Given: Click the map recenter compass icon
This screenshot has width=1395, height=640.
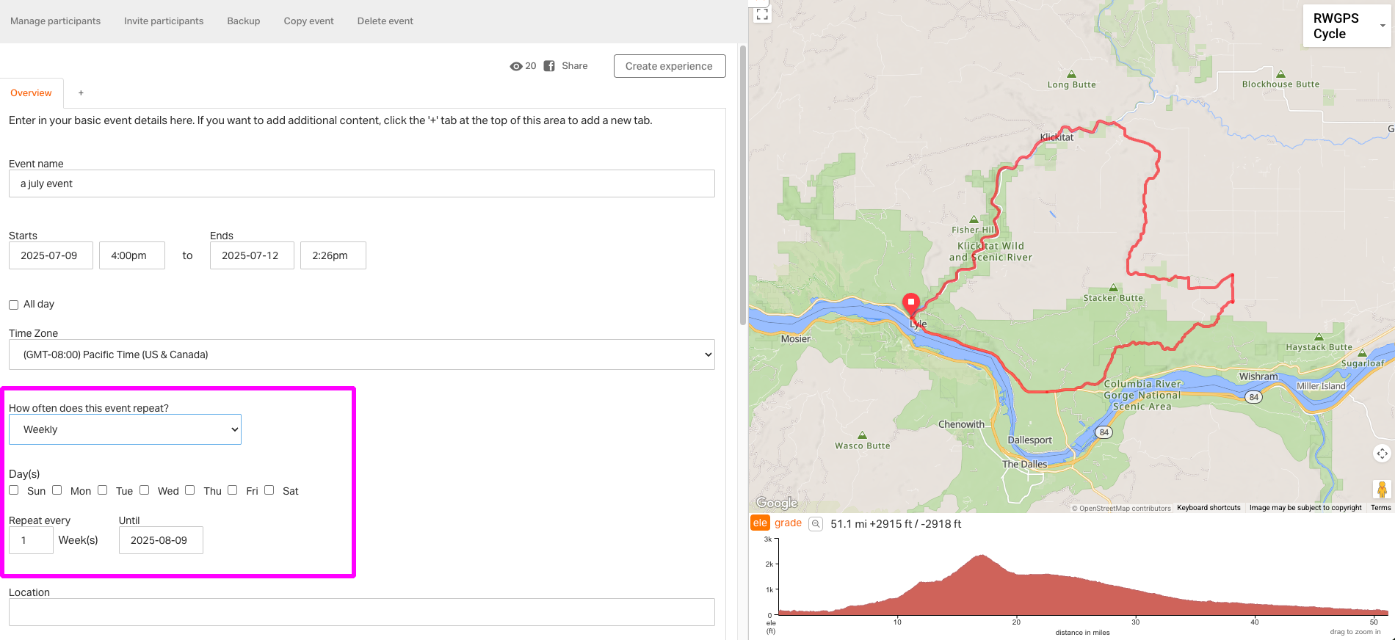Looking at the screenshot, I should [1382, 454].
